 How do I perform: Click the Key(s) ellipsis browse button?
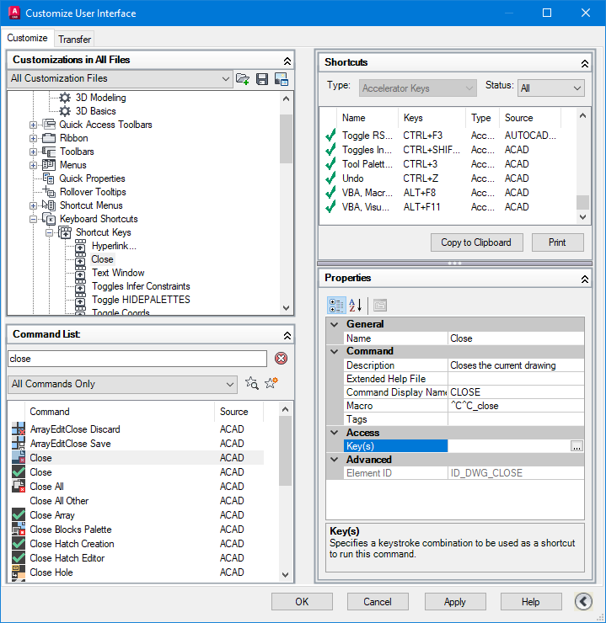(x=577, y=446)
